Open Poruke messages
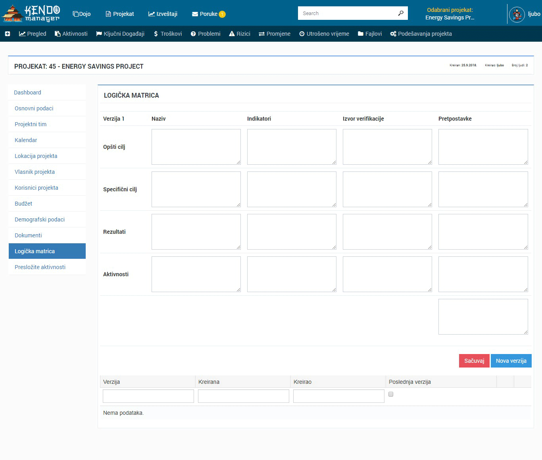 205,14
